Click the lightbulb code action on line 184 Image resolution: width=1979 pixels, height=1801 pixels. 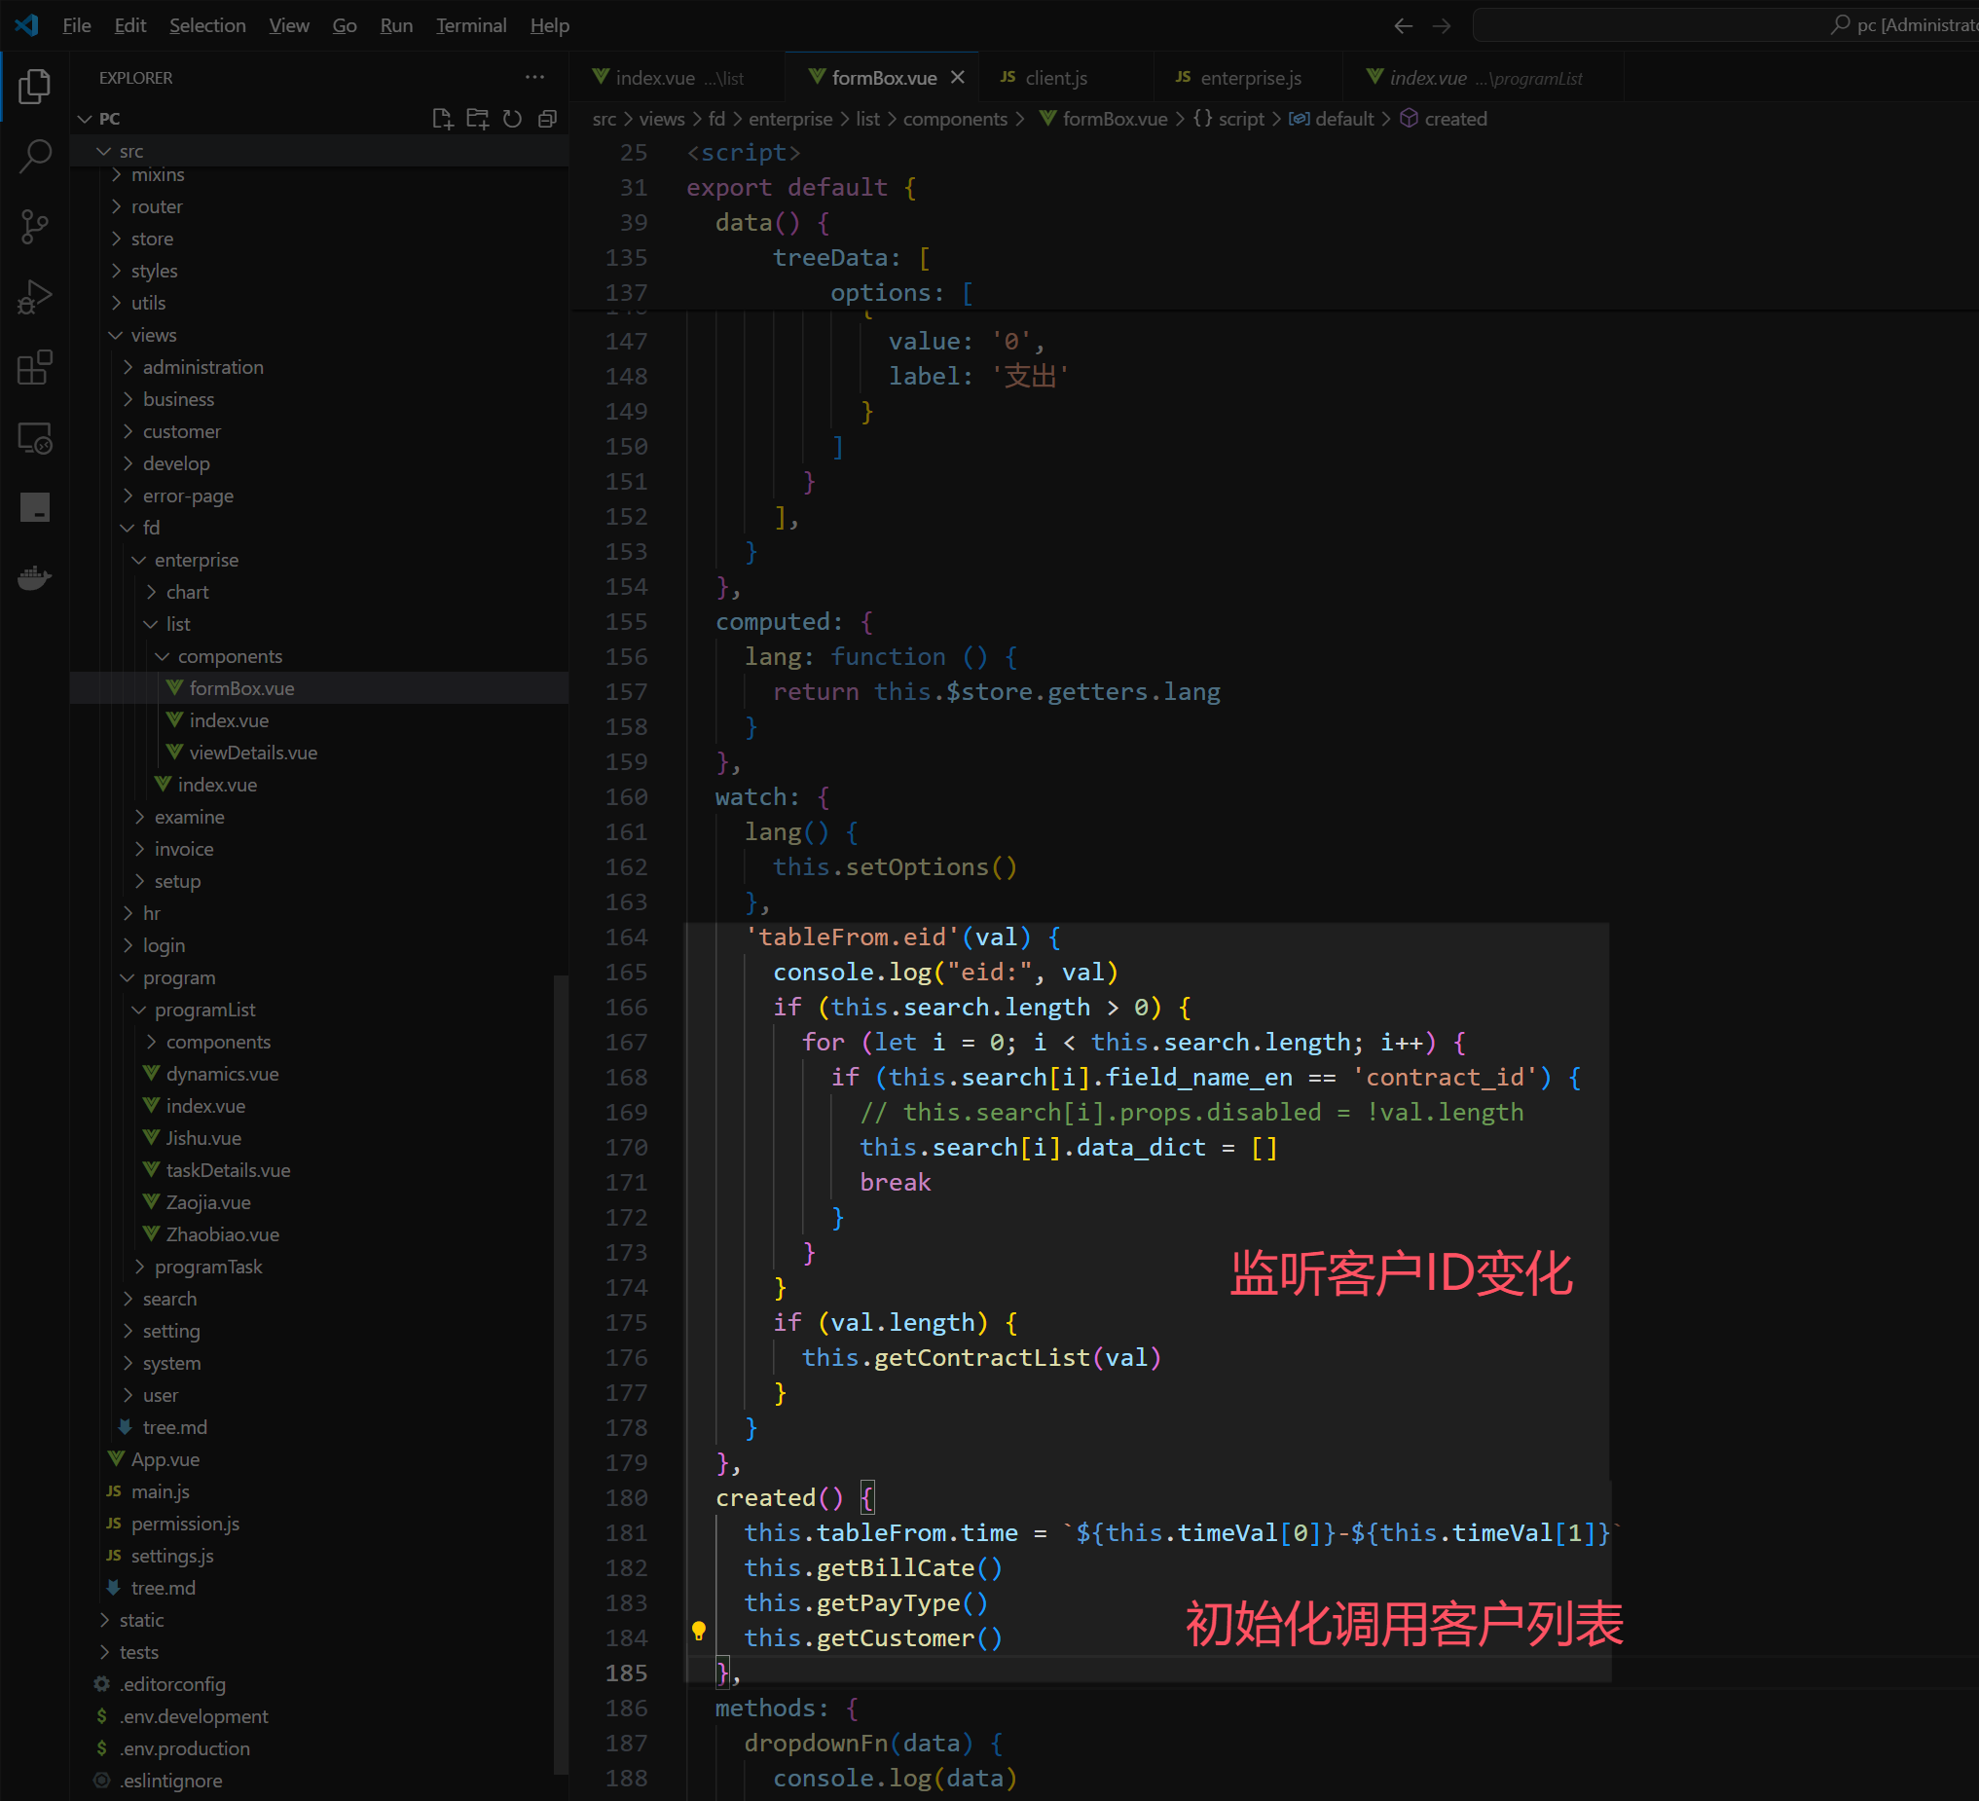pyautogui.click(x=699, y=1632)
